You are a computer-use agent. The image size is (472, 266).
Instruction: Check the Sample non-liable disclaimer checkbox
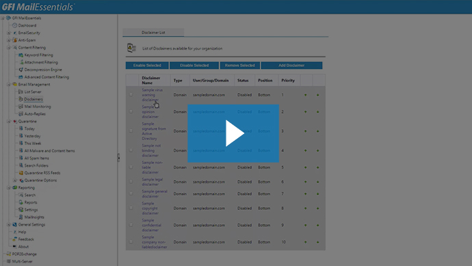tap(131, 167)
